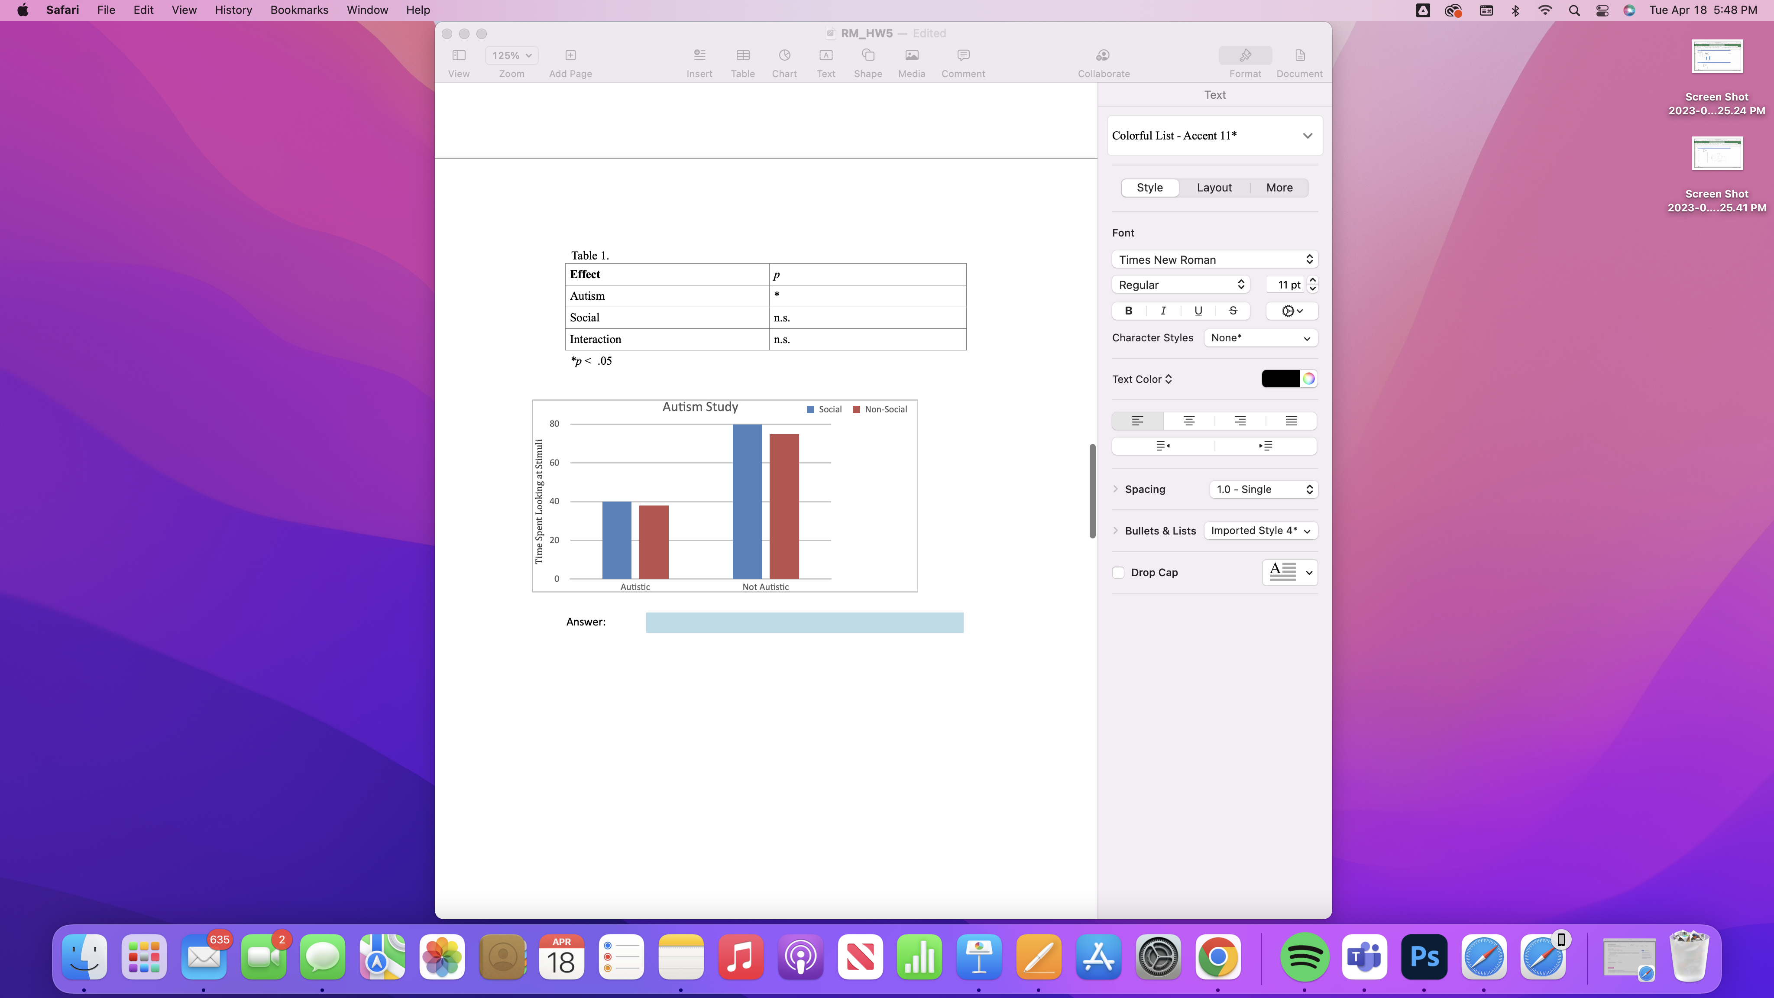The image size is (1774, 998).
Task: Switch to the Layout tab
Action: point(1214,187)
